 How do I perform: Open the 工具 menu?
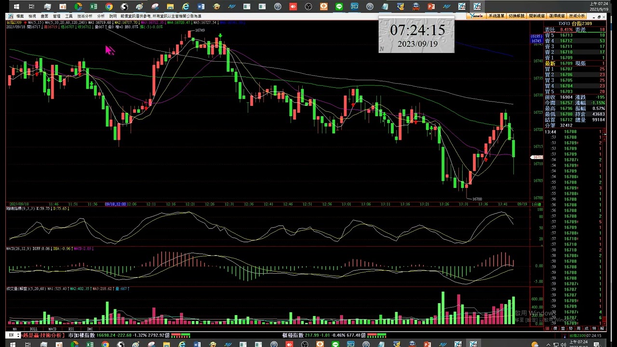click(x=69, y=16)
